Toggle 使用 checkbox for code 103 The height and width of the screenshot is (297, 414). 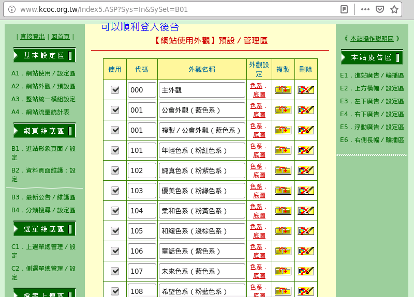pyautogui.click(x=115, y=191)
